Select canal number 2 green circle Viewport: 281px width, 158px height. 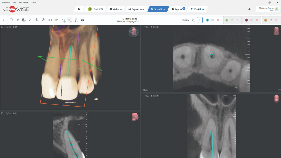pos(227,20)
